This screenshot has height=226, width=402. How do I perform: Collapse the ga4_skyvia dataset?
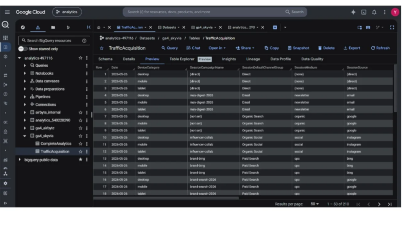(25, 136)
